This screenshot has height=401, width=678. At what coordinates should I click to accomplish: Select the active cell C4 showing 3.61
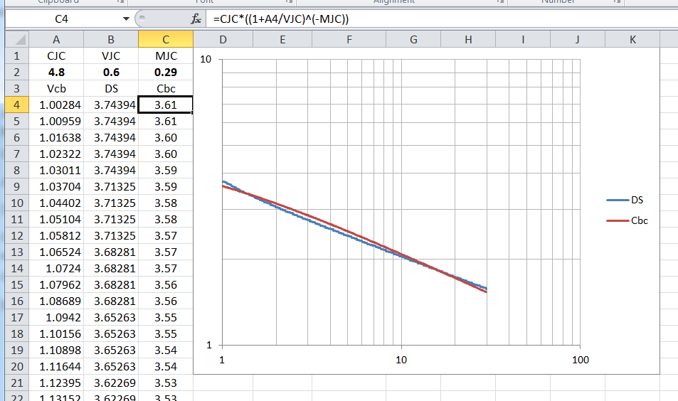[166, 105]
